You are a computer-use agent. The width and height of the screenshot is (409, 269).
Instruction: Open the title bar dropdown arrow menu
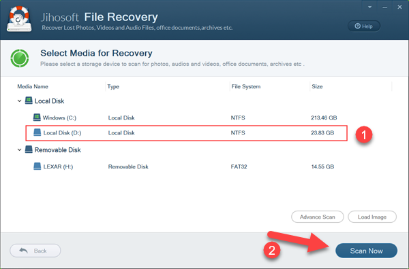tap(369, 7)
